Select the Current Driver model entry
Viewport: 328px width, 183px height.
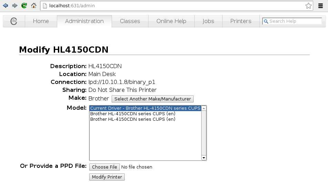tap(145, 108)
